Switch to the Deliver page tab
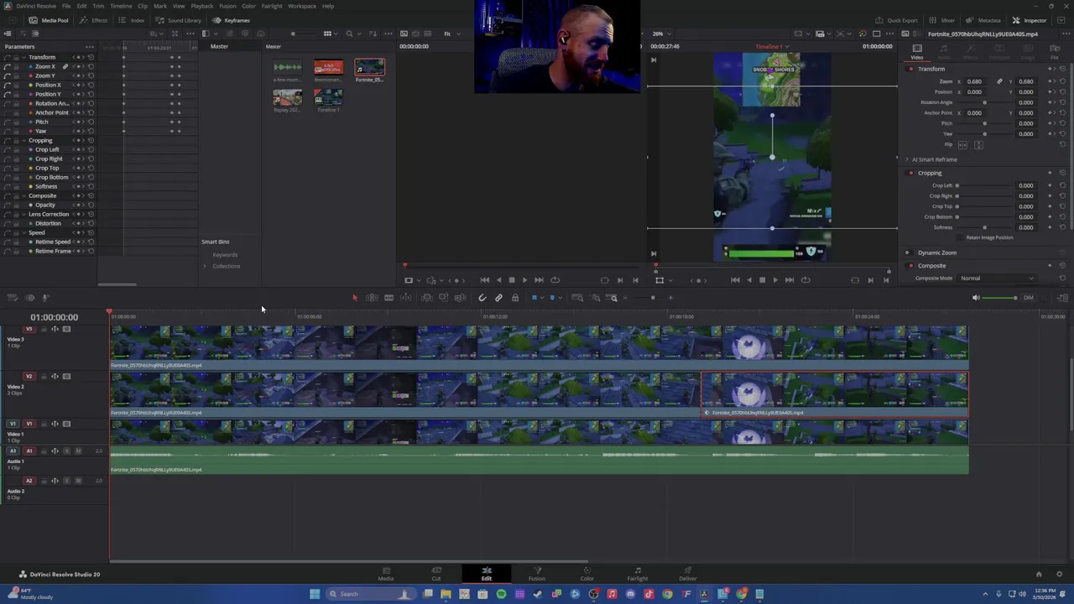The height and width of the screenshot is (604, 1074). (687, 574)
